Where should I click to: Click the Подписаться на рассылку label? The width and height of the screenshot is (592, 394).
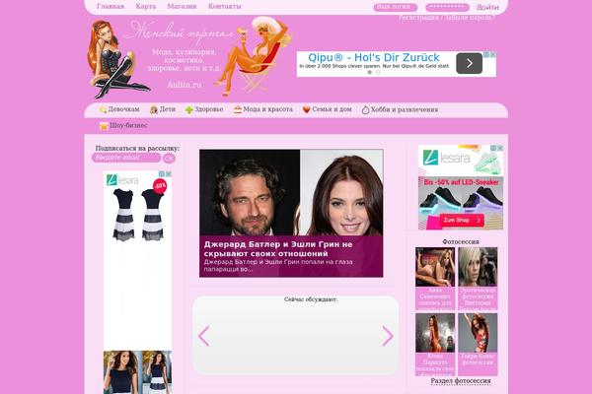click(x=137, y=149)
